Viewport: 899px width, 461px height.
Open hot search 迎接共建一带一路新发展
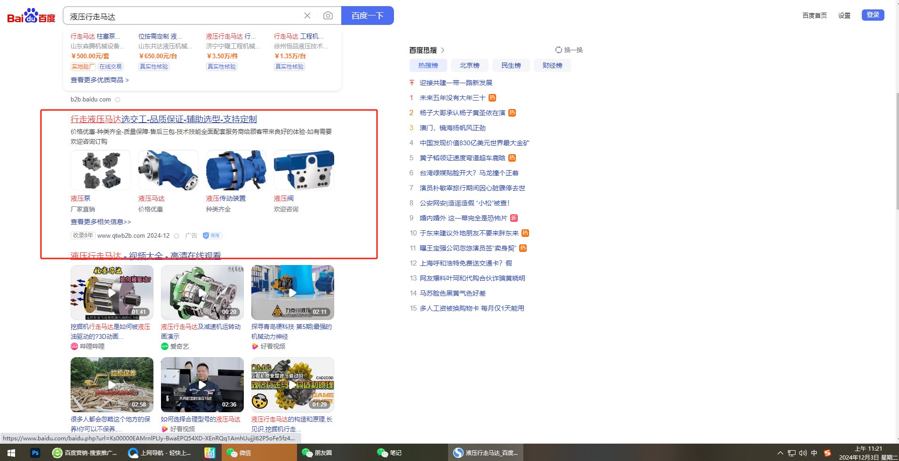456,83
